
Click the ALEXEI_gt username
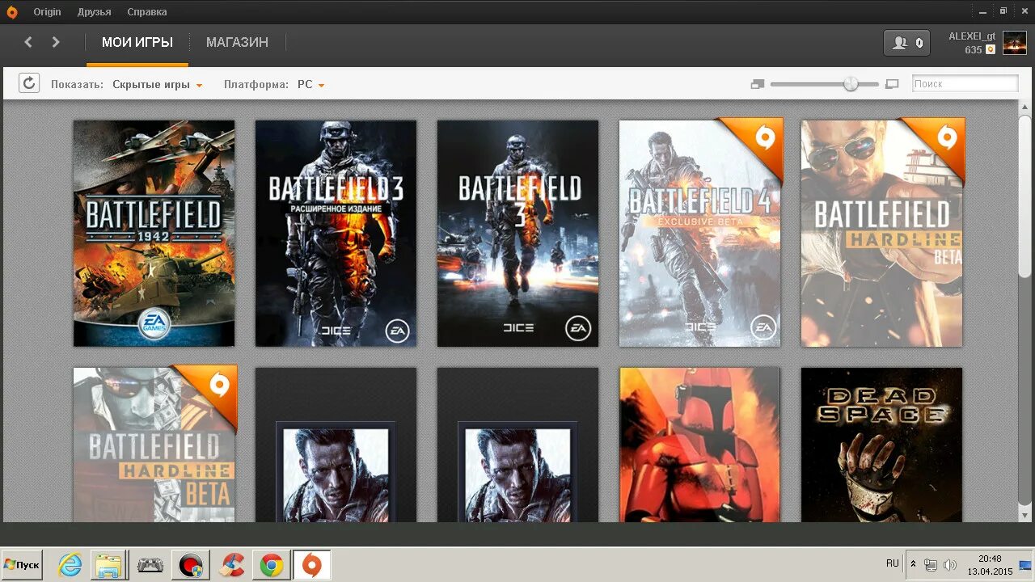972,36
